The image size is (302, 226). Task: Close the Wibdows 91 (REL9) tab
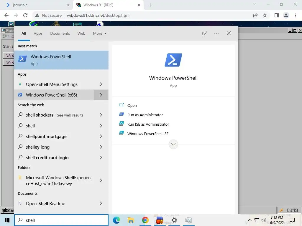pos(139,5)
